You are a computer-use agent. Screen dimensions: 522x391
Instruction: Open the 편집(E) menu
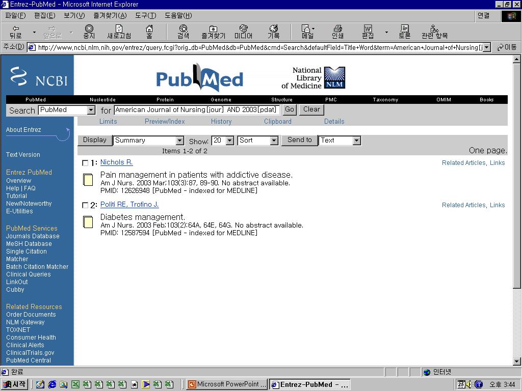45,16
